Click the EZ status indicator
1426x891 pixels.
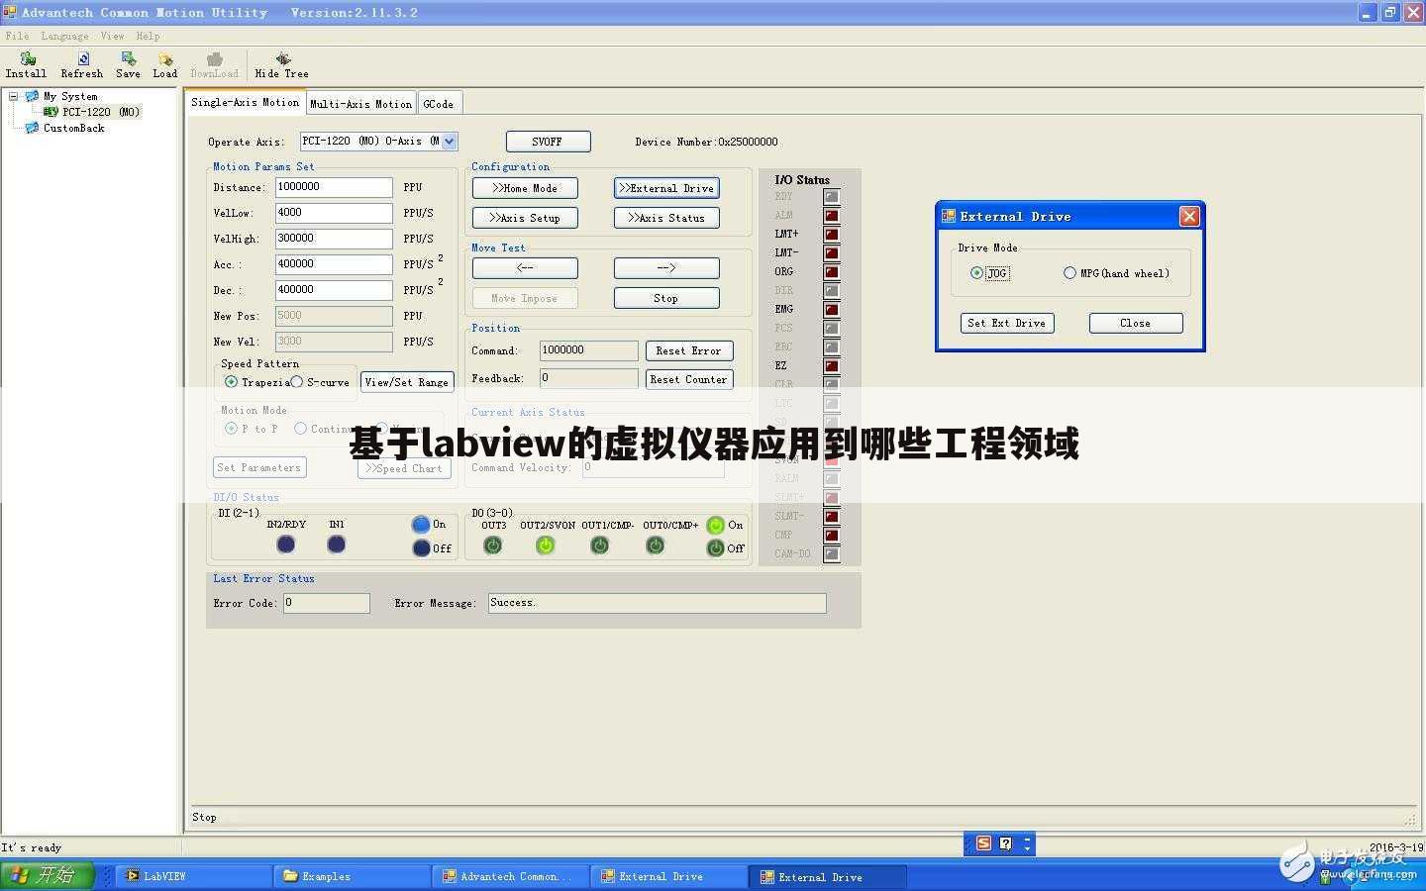pyautogui.click(x=832, y=365)
